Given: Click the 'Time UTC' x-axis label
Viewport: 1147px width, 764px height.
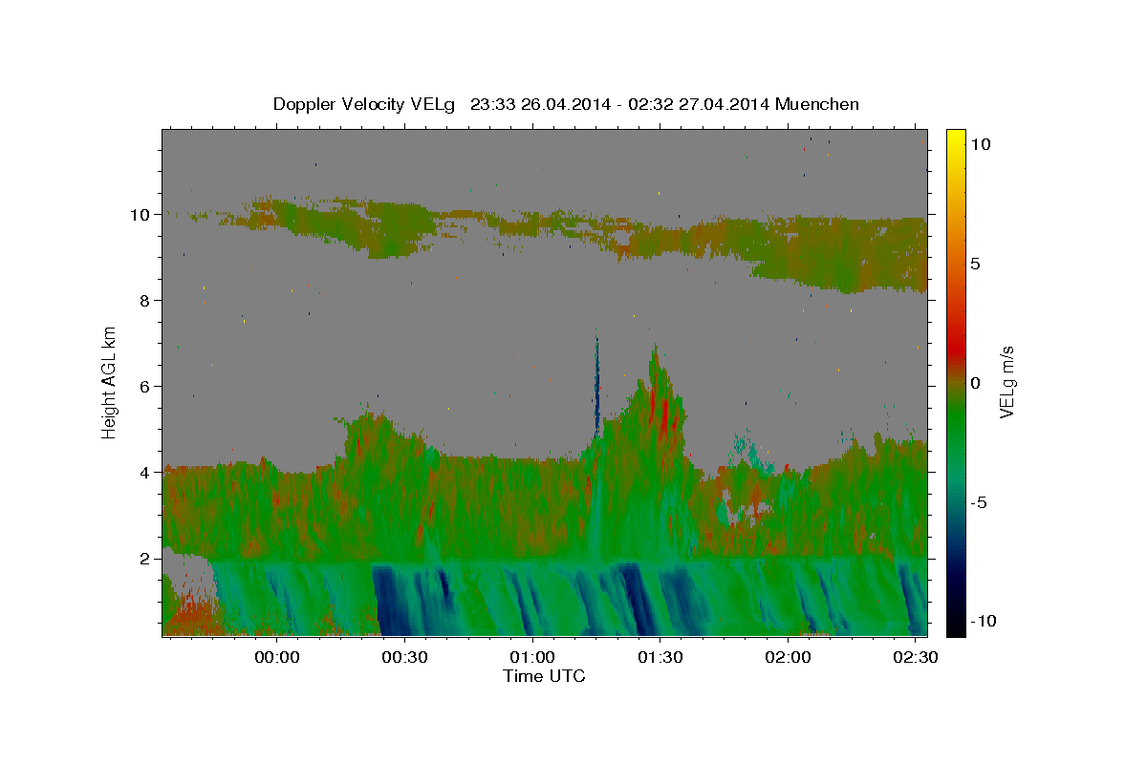Looking at the screenshot, I should 544,676.
